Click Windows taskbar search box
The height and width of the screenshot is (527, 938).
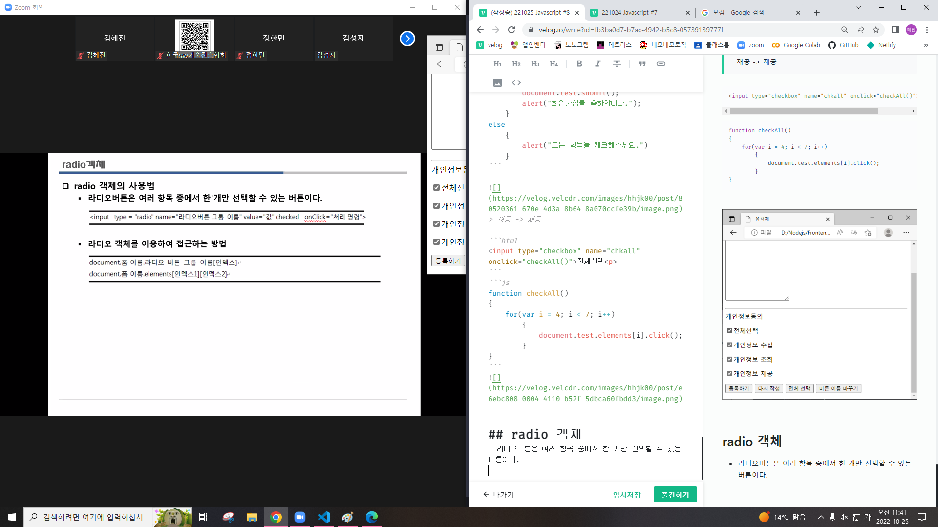[x=93, y=517]
